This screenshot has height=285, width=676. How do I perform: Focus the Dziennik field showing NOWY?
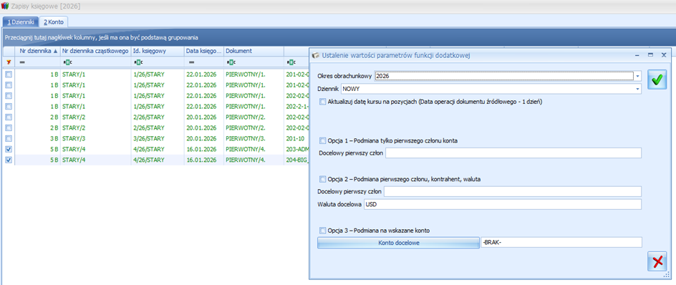point(488,89)
